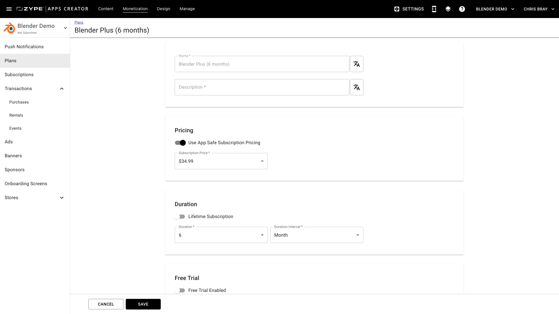Screen dimensions: 559x314
Task: Click into the Description input field
Action: (x=262, y=87)
